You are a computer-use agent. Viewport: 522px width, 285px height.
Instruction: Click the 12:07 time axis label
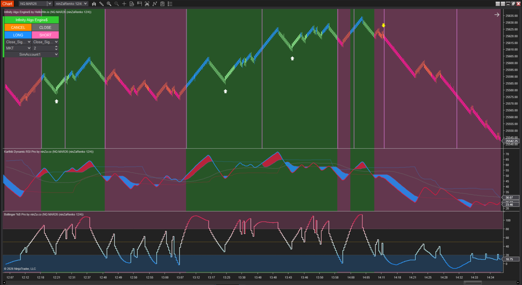10,278
